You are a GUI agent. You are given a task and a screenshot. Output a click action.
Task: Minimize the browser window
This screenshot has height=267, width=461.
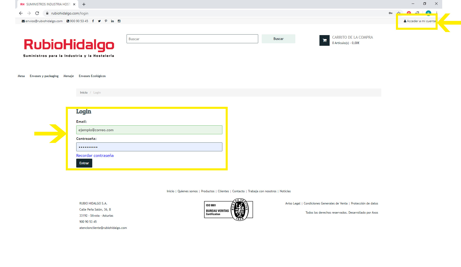tap(413, 4)
